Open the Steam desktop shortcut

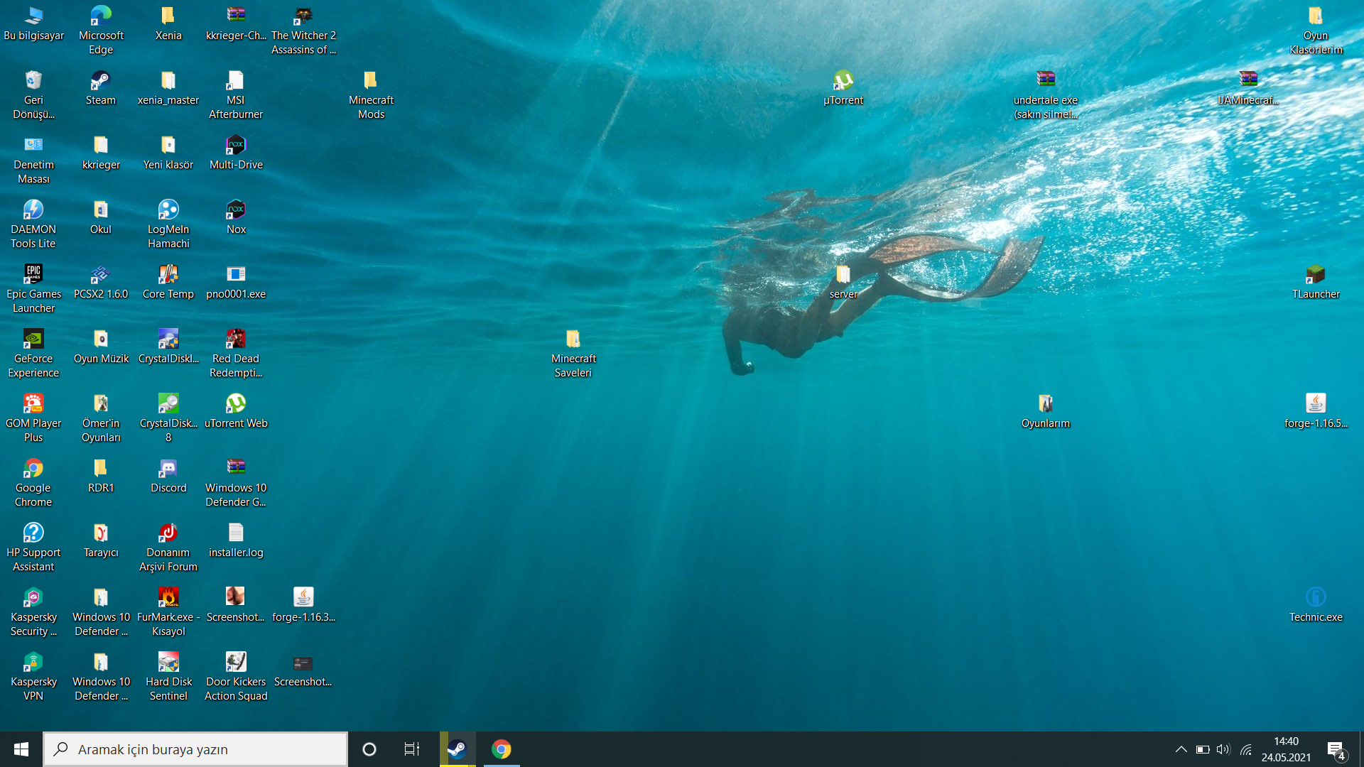[100, 88]
